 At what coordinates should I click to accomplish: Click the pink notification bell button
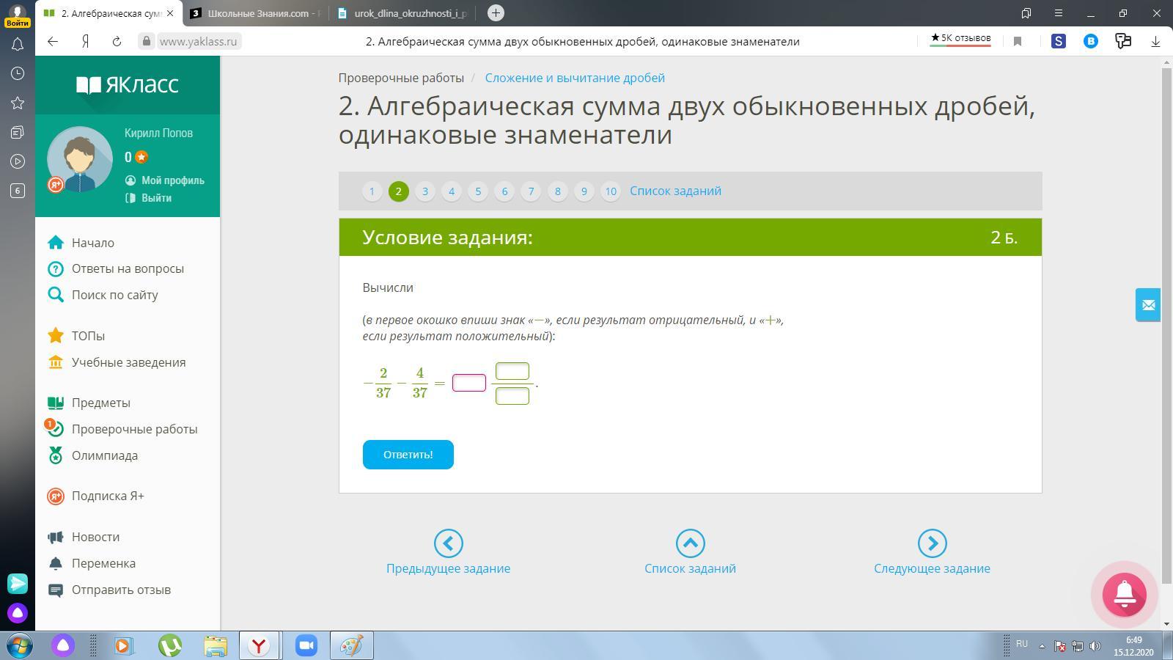1124,594
